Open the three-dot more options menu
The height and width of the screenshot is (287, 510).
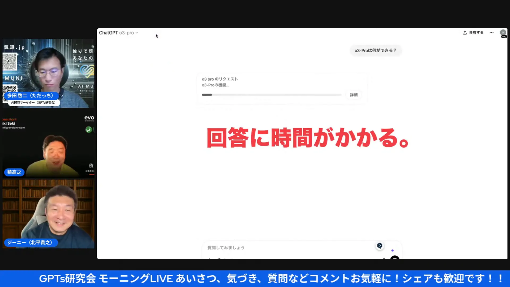pyautogui.click(x=491, y=33)
